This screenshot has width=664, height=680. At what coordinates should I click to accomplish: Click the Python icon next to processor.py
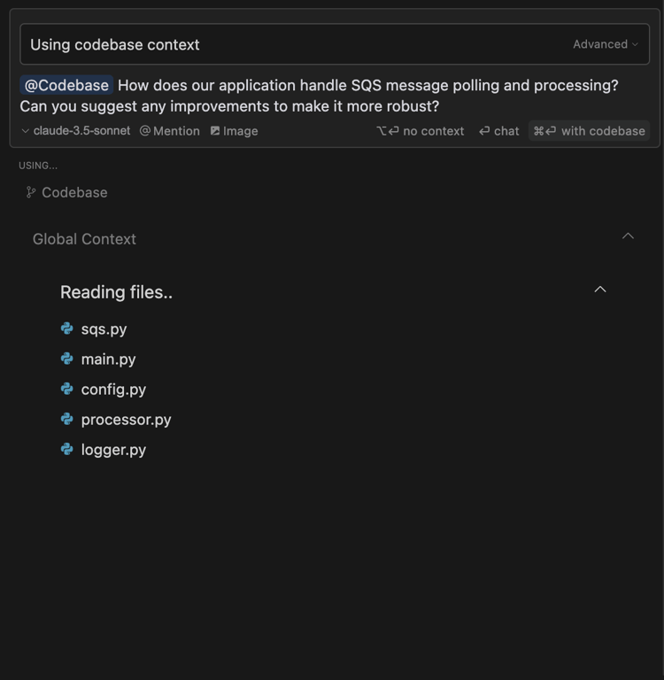(66, 419)
